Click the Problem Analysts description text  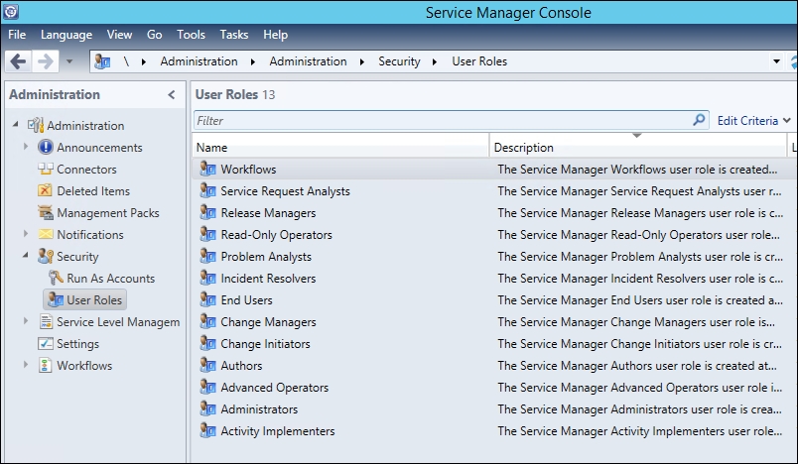click(640, 257)
